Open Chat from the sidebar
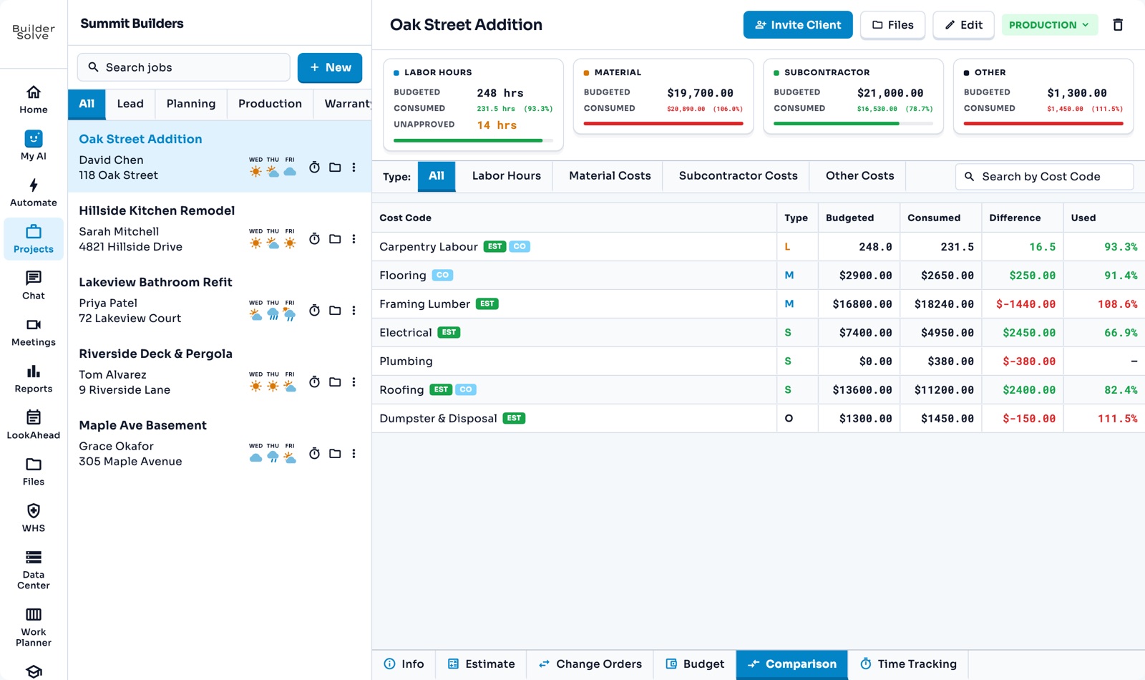 (34, 286)
